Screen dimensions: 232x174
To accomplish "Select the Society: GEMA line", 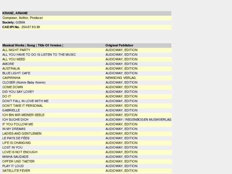I will (x=14, y=23).
